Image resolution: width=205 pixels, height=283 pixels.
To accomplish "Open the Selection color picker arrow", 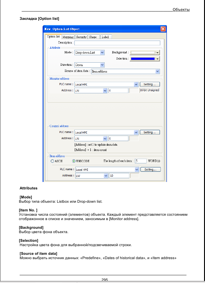I will (x=157, y=59).
